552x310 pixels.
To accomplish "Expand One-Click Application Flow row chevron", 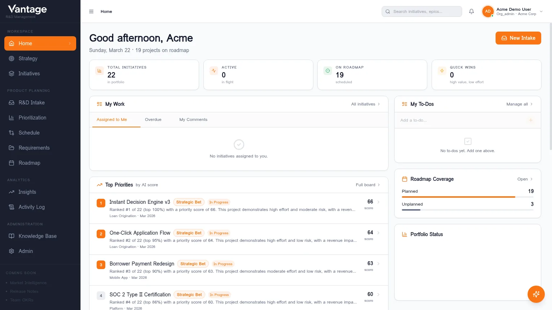I will [x=378, y=233].
